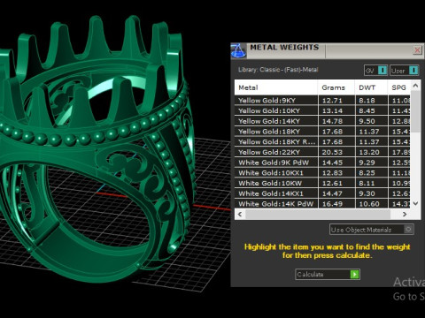Click the Library: Classic - (Fast)-Metal label
Image resolution: width=425 pixels, height=318 pixels.
coord(278,70)
